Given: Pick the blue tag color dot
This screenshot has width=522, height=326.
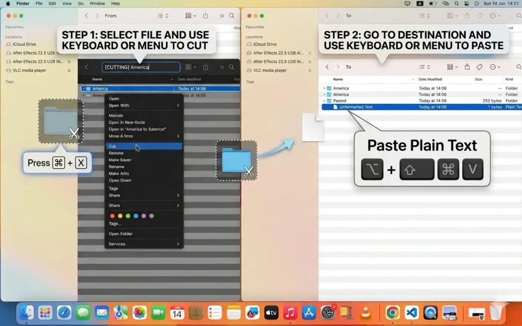Looking at the screenshot, I should [x=136, y=216].
